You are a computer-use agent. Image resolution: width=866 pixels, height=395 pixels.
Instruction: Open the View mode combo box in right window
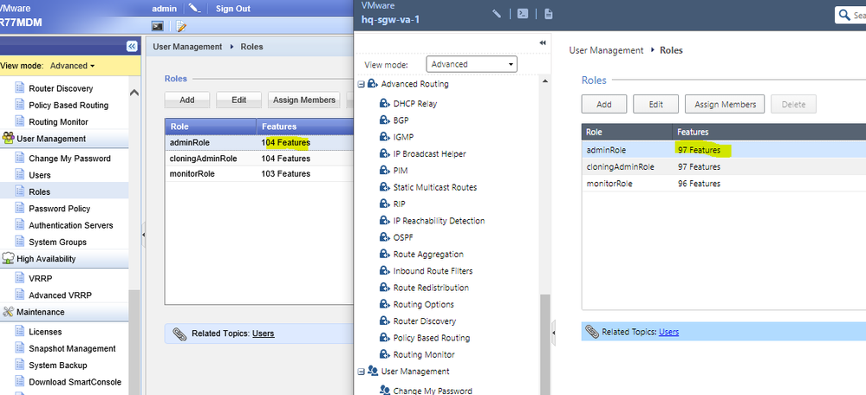point(472,64)
